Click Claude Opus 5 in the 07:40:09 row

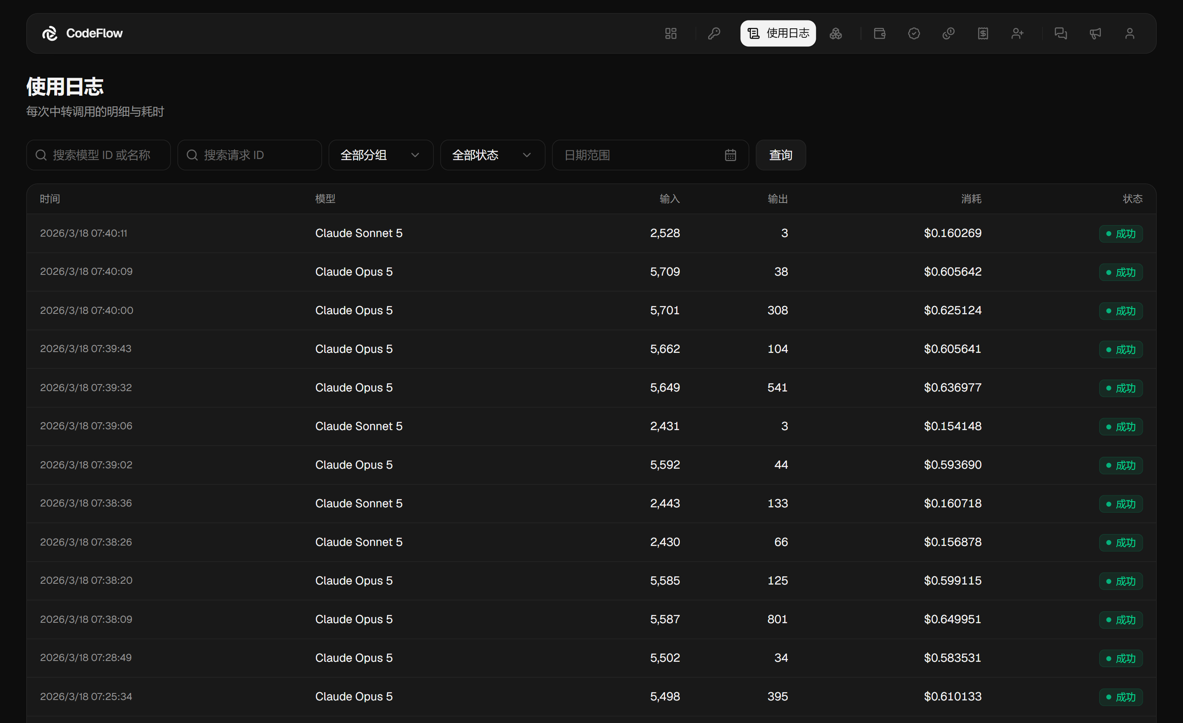click(x=354, y=272)
